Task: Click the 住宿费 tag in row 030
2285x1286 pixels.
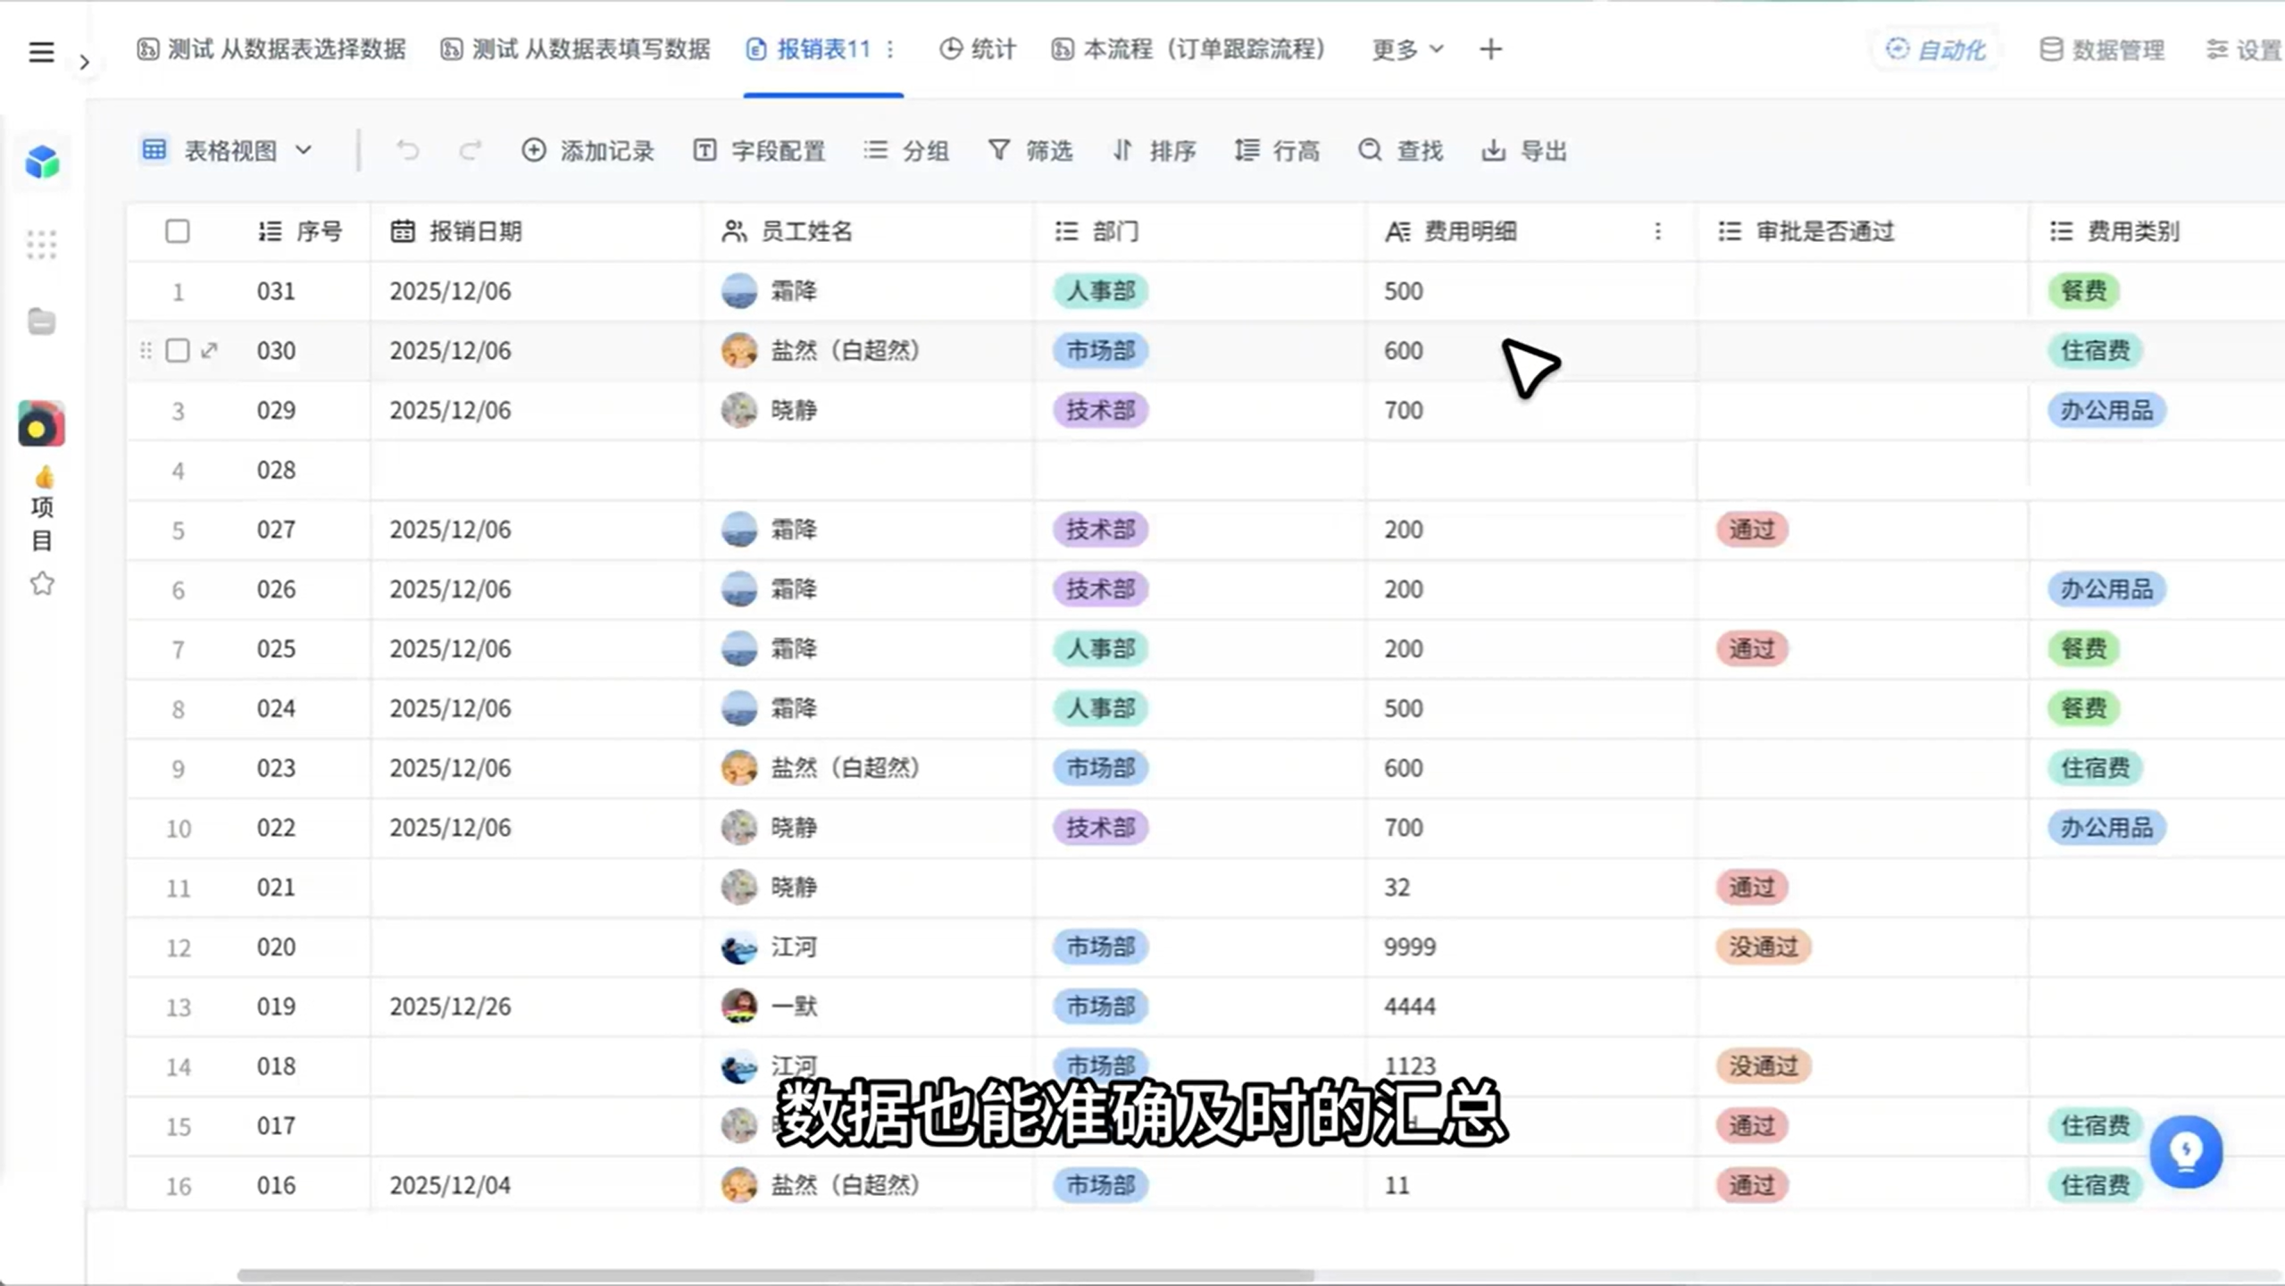Action: [x=2095, y=350]
